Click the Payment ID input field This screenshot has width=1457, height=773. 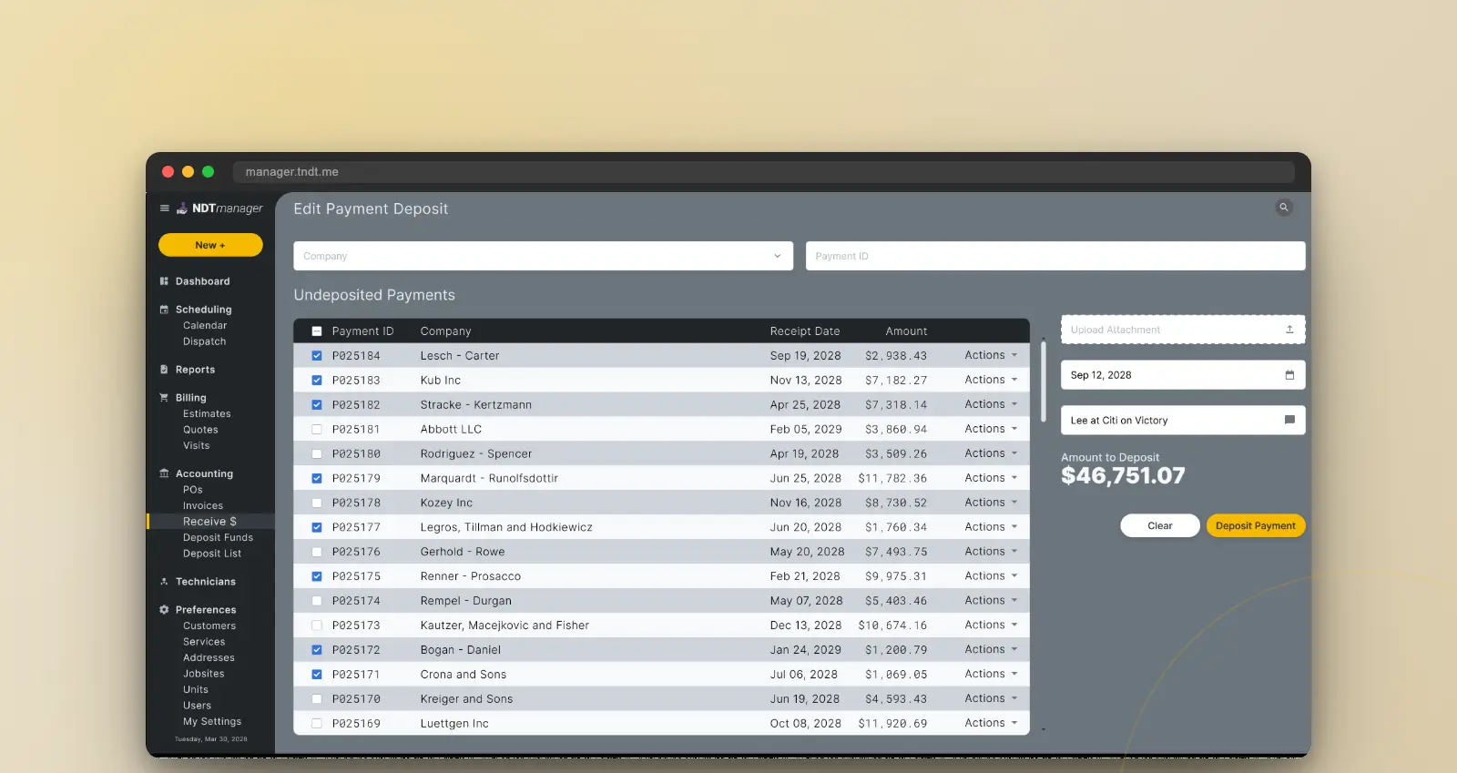(1055, 256)
